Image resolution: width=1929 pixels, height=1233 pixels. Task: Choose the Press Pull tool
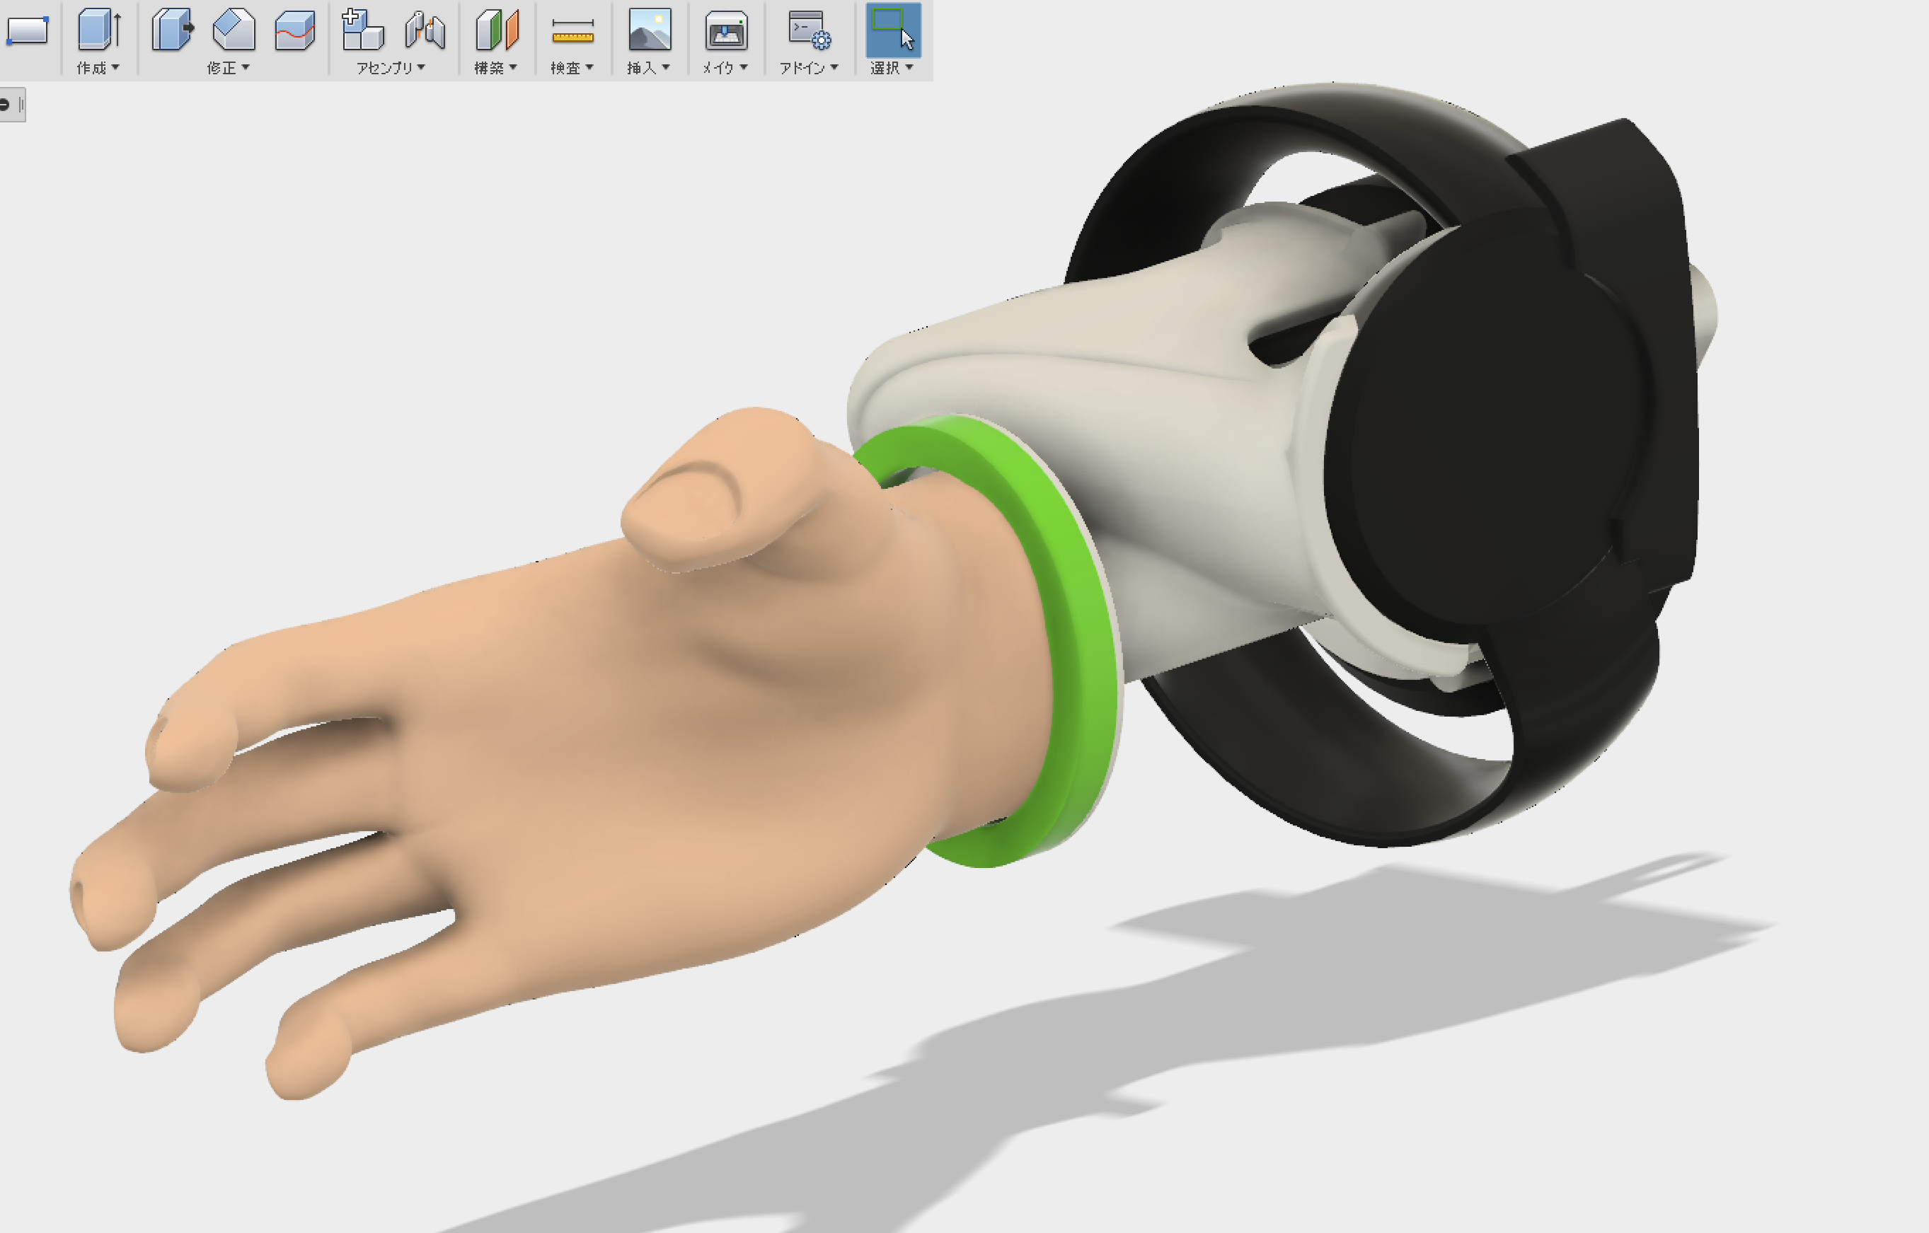[x=173, y=30]
